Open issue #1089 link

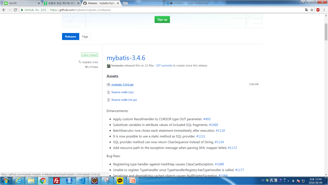click(219, 164)
